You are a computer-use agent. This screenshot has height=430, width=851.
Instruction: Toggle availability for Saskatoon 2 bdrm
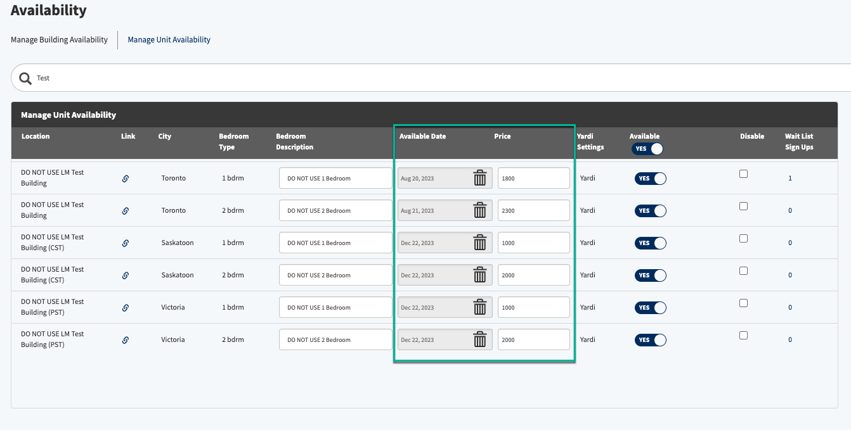(651, 275)
